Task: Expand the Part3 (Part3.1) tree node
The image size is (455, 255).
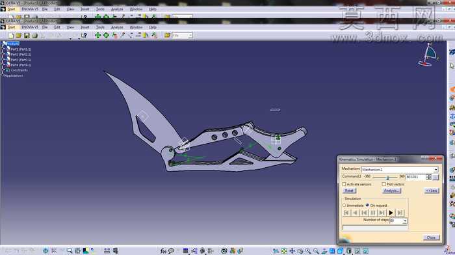Action: pyautogui.click(x=3, y=60)
